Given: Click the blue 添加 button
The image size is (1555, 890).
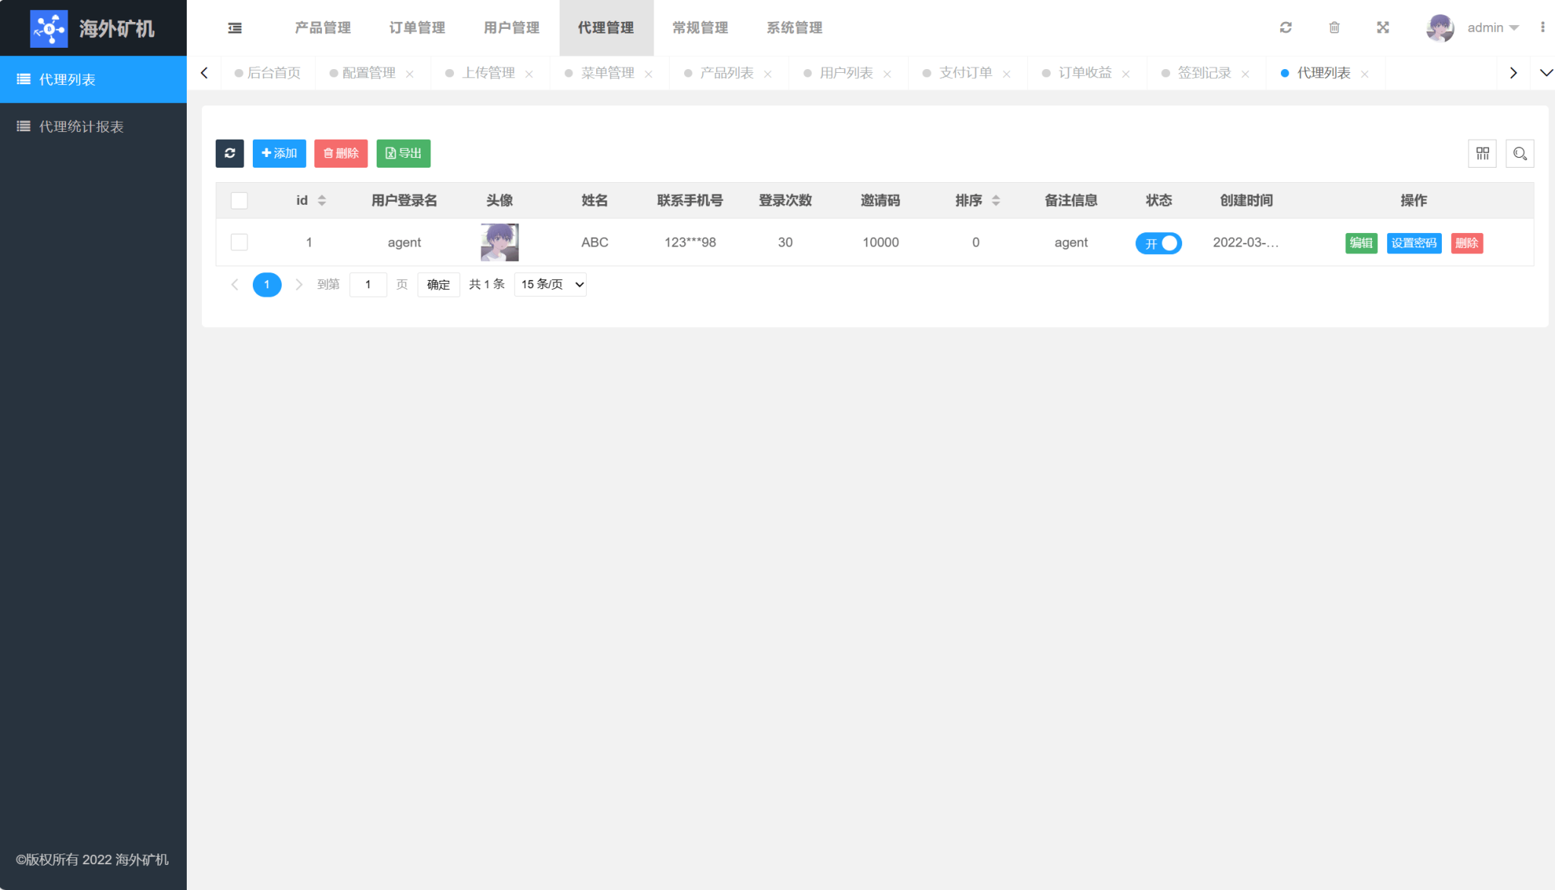Looking at the screenshot, I should click(279, 153).
